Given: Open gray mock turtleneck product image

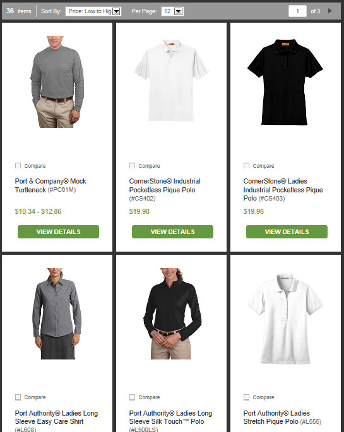Looking at the screenshot, I should point(57,82).
